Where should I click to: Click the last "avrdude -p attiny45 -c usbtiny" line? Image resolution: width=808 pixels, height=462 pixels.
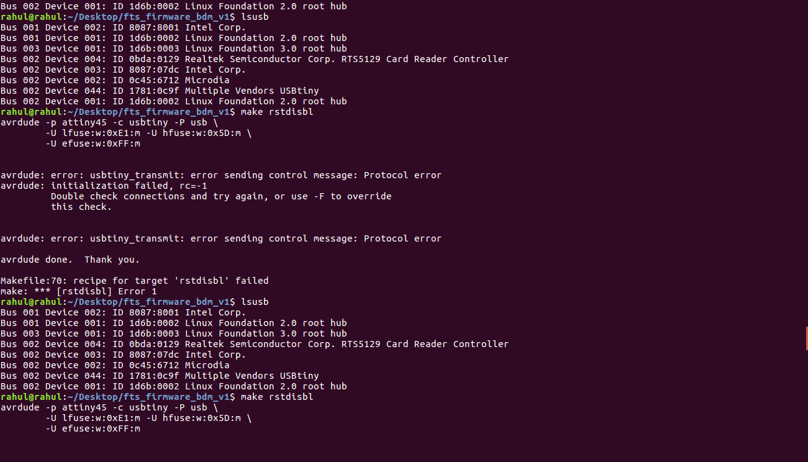click(109, 407)
